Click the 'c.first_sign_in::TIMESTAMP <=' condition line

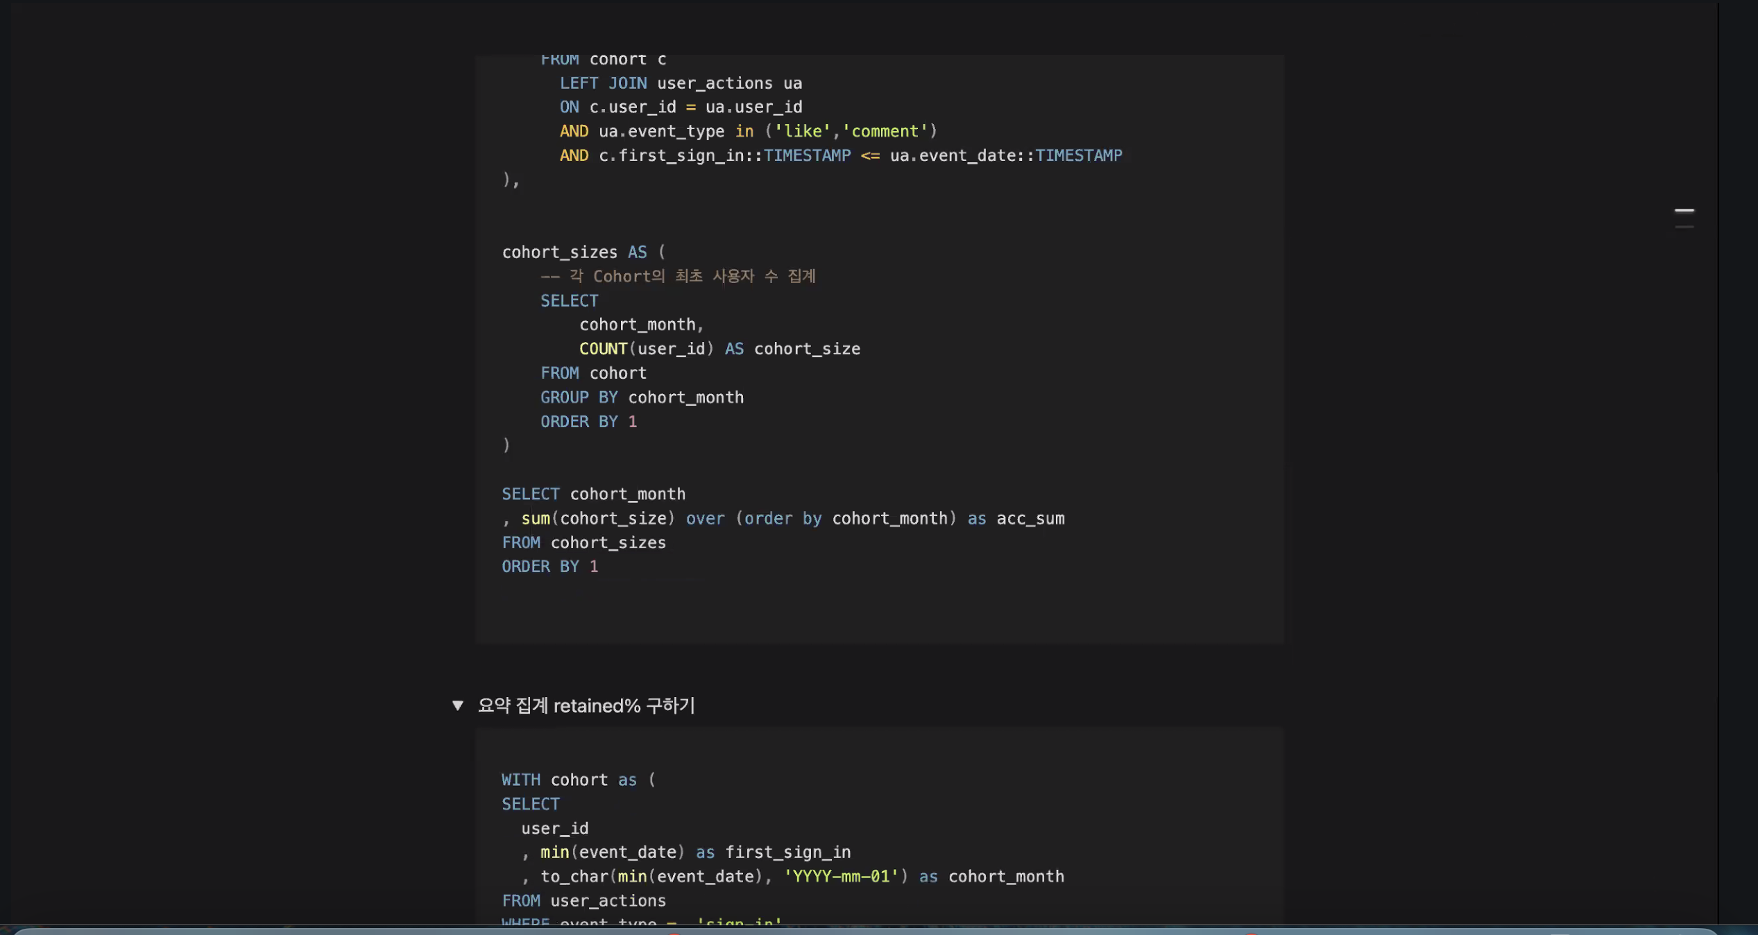point(841,155)
